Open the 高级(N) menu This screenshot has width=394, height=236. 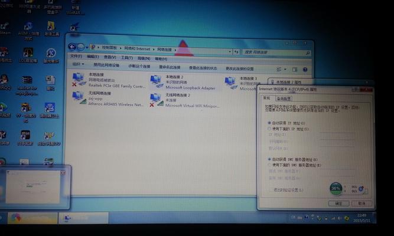point(144,58)
